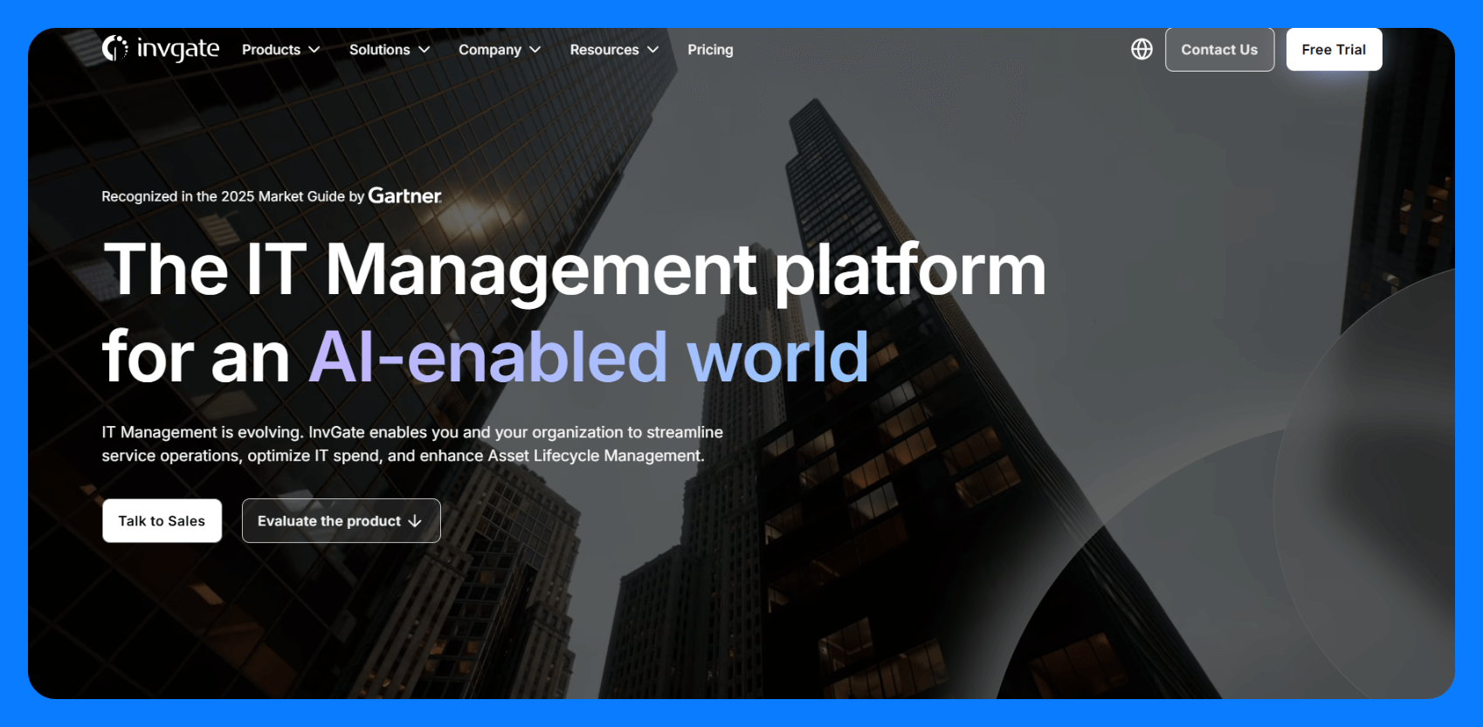Screen dimensions: 1483x727
Task: Open the Solutions menu
Action: [390, 50]
